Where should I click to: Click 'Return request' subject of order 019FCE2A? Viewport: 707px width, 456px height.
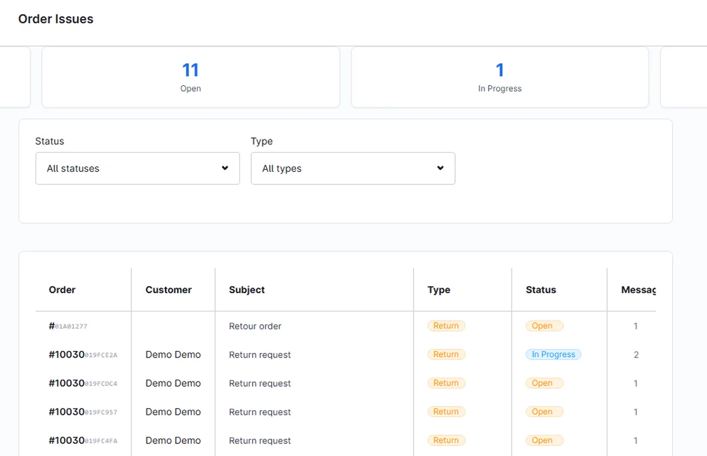[260, 355]
